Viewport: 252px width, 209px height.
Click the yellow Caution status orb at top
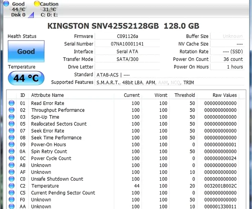click(x=37, y=4)
